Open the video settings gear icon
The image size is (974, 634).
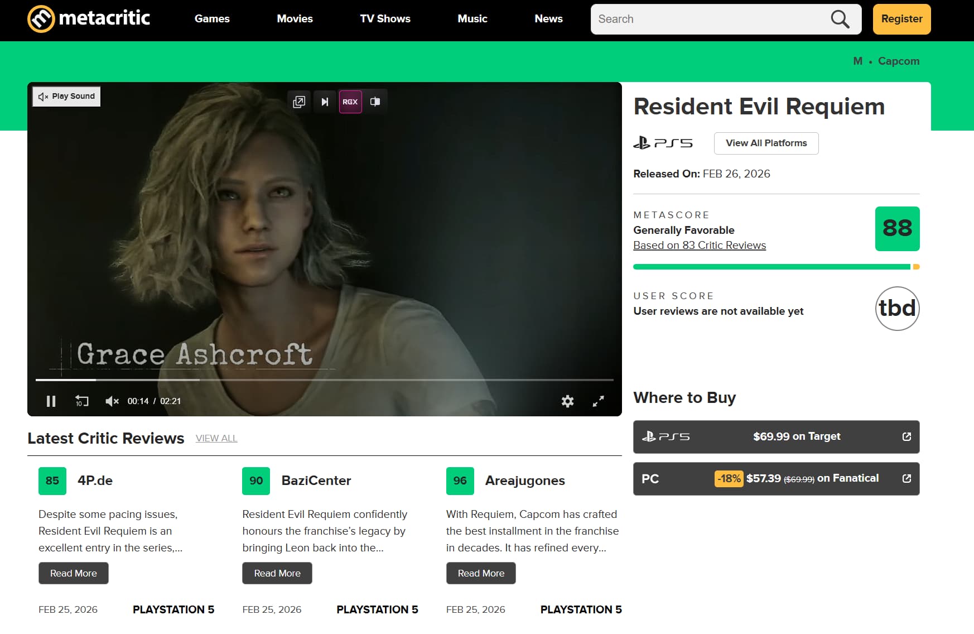(x=567, y=401)
